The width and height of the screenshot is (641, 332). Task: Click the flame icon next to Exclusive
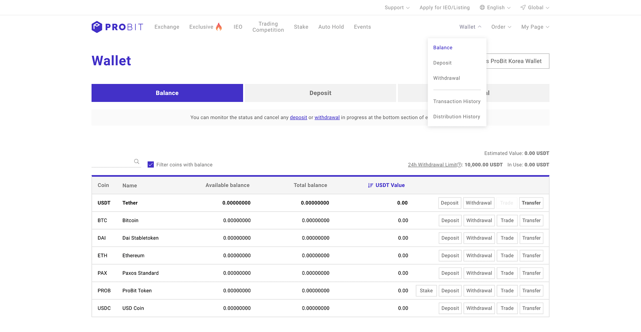219,26
